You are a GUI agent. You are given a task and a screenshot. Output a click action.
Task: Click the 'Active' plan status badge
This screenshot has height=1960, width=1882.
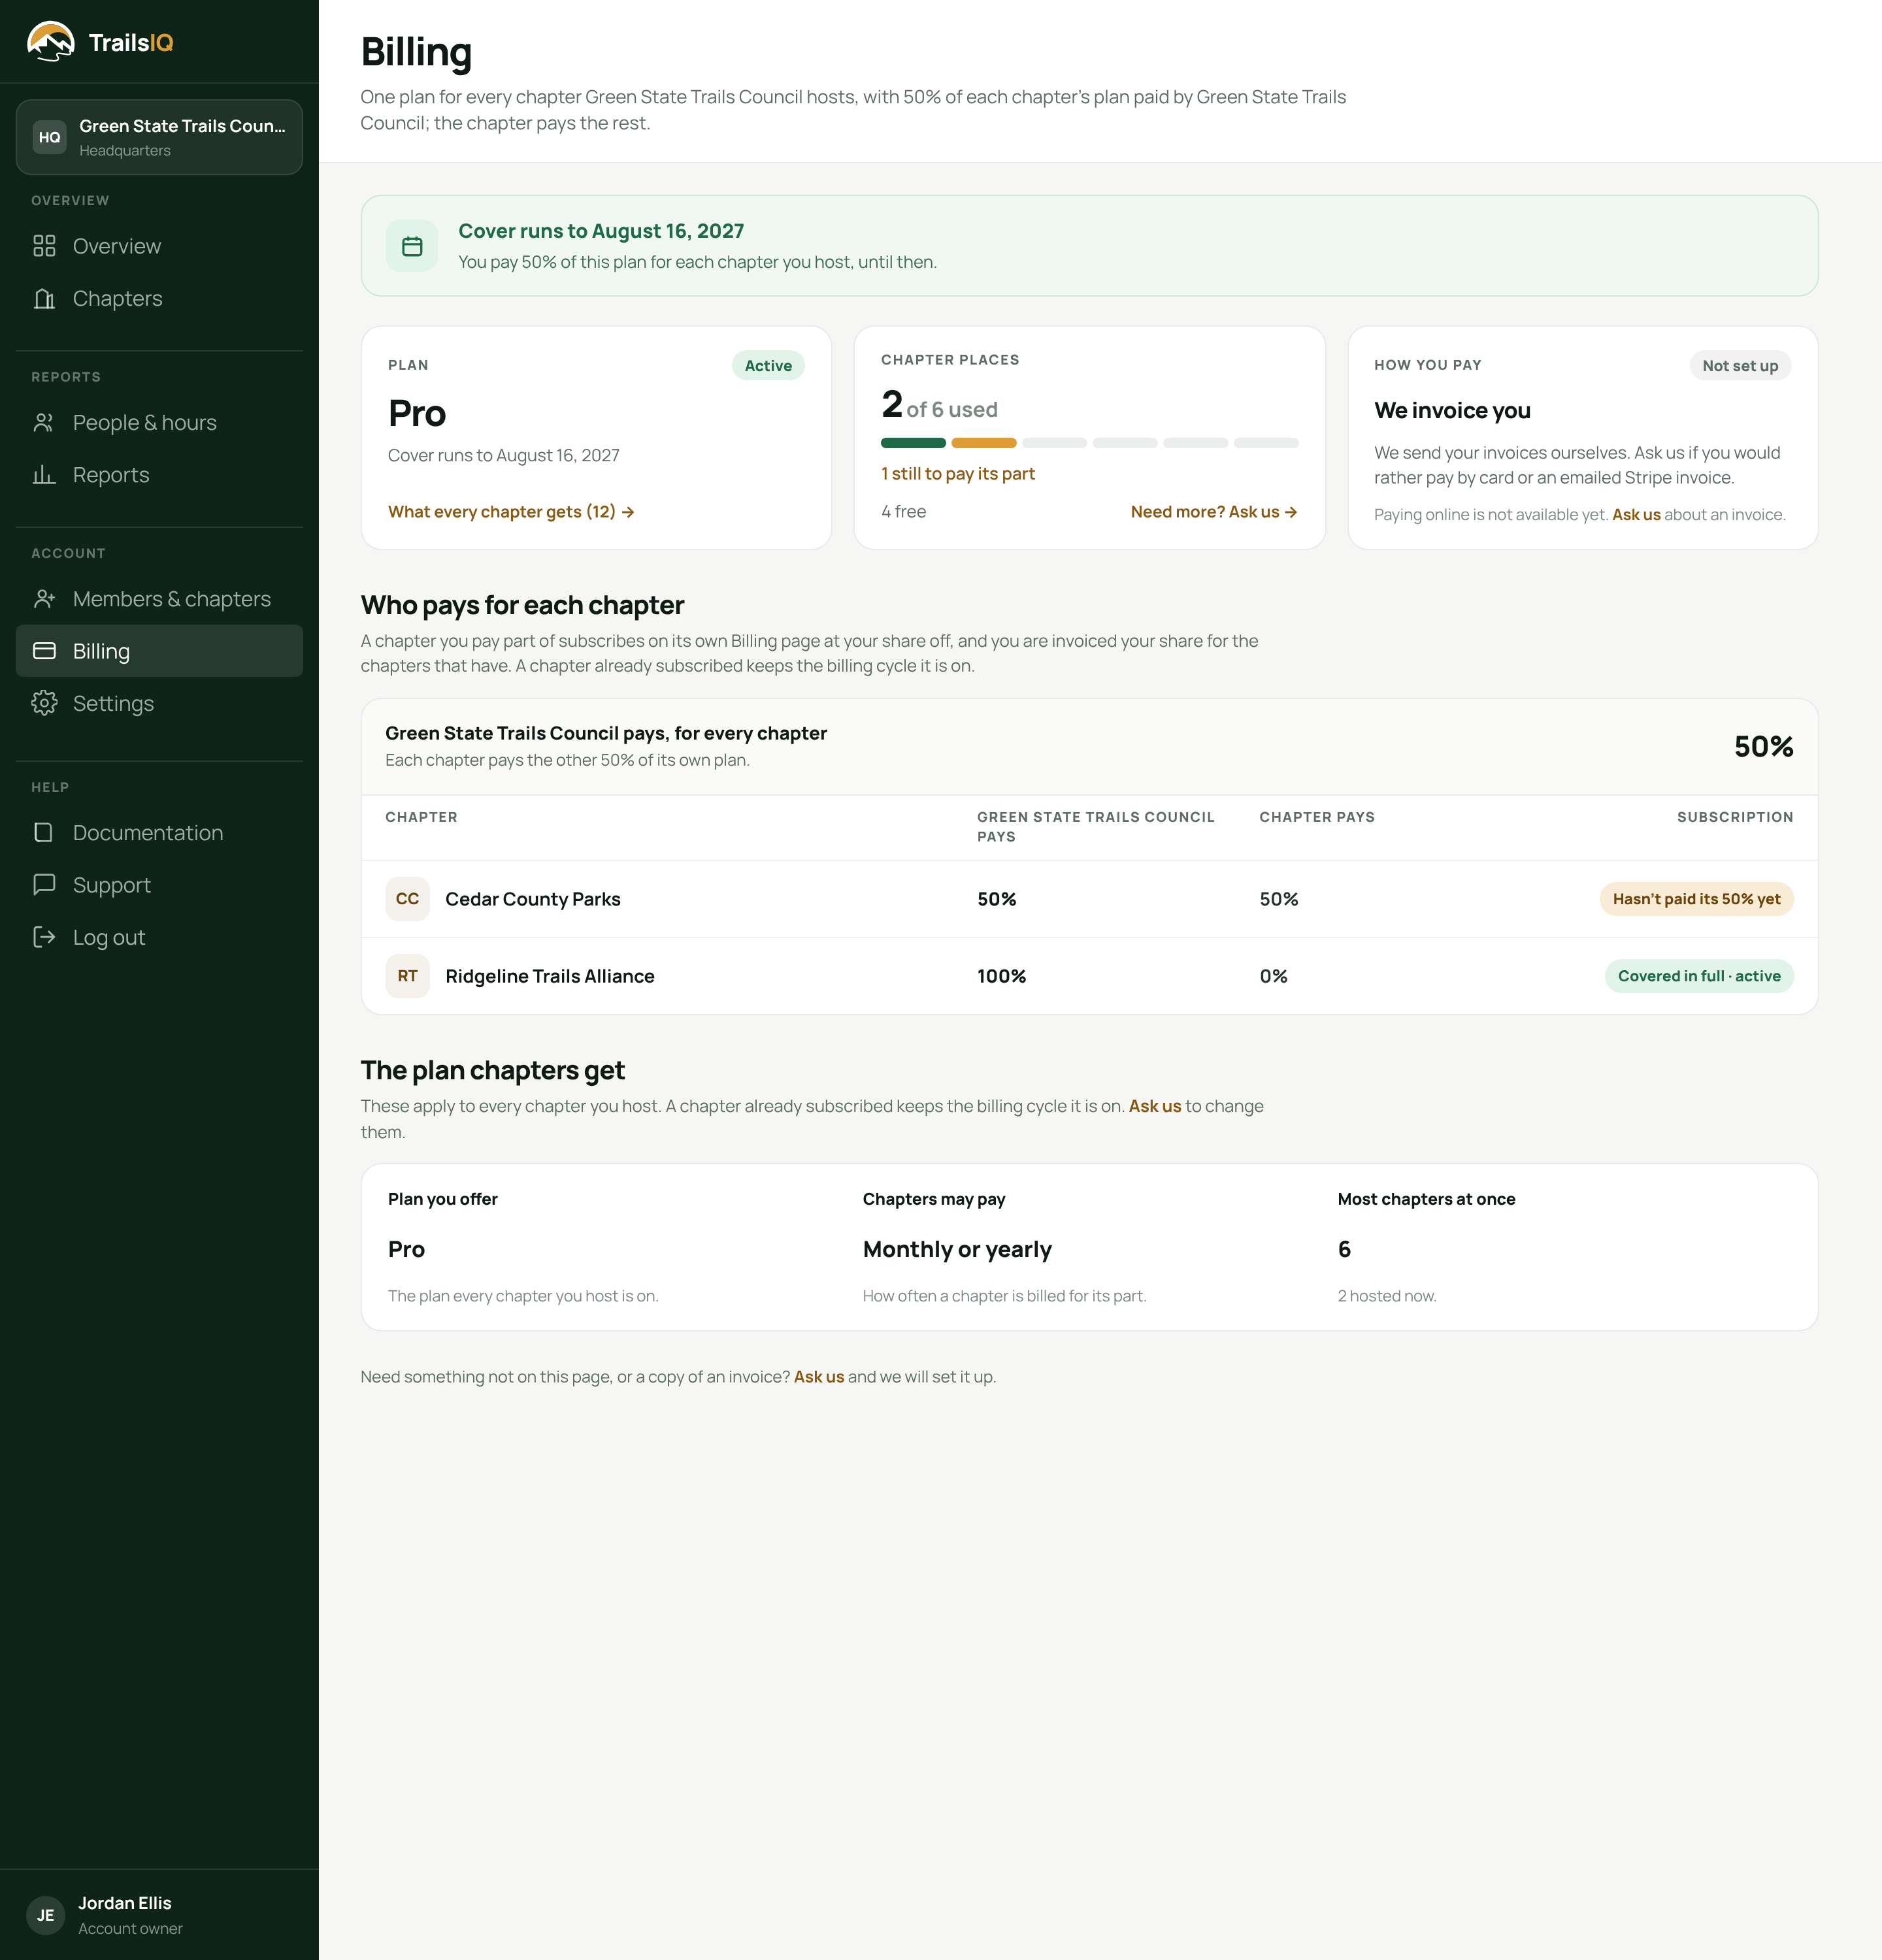point(768,366)
